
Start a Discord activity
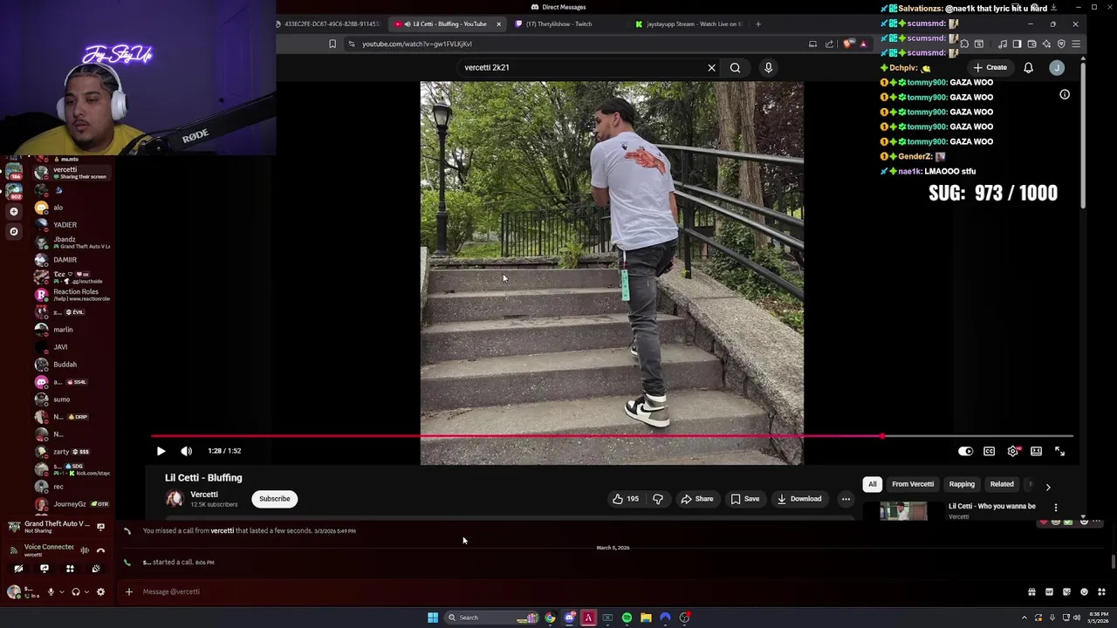point(70,568)
